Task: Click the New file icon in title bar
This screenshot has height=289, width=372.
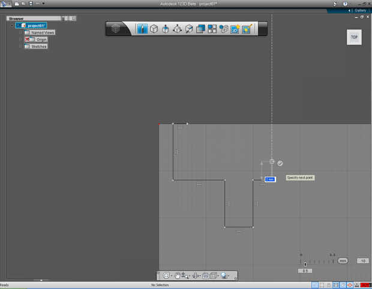Action: click(17, 4)
